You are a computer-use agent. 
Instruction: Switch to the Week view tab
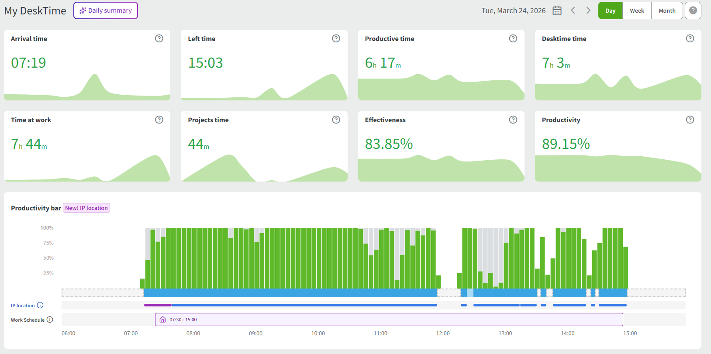pyautogui.click(x=637, y=10)
